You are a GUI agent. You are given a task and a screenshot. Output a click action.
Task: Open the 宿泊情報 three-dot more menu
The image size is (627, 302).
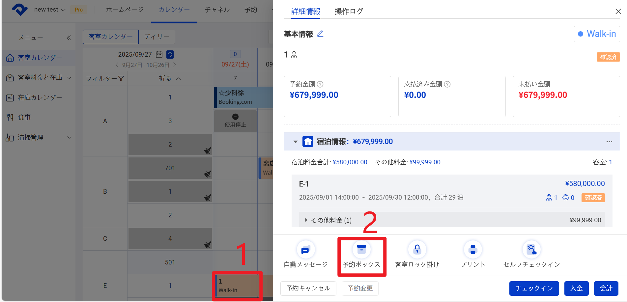point(609,142)
